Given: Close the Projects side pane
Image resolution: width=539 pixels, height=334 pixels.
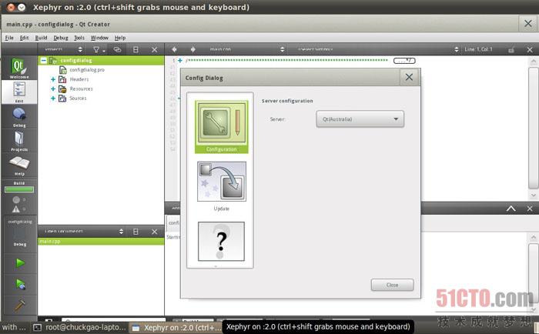Looking at the screenshot, I should 155,50.
